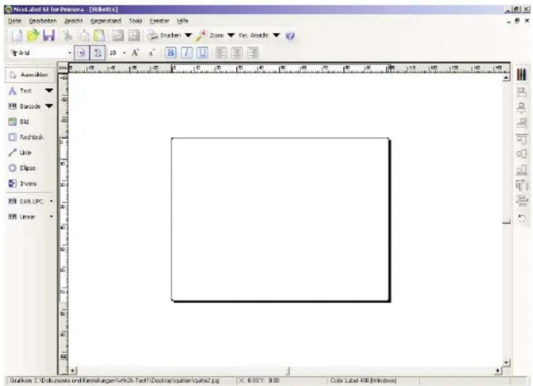
Task: Select the Ellipse tool
Action: tap(22, 168)
